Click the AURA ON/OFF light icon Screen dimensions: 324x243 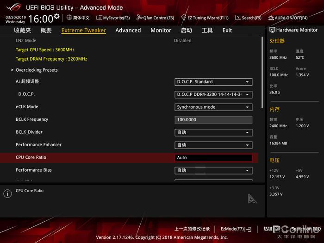271,18
